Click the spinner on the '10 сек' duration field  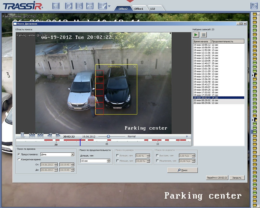pos(108,161)
